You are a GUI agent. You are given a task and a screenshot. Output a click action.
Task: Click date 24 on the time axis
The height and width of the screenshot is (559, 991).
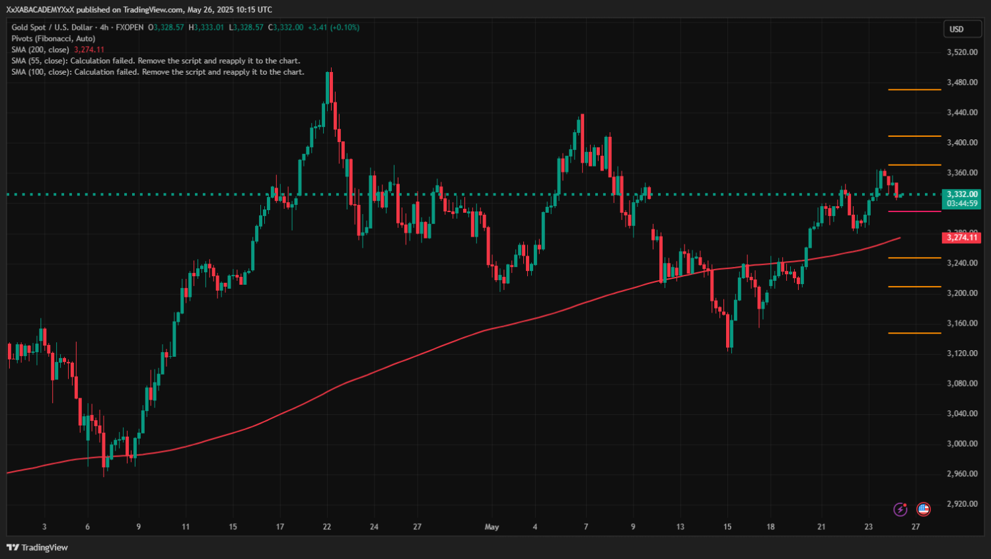pyautogui.click(x=374, y=527)
